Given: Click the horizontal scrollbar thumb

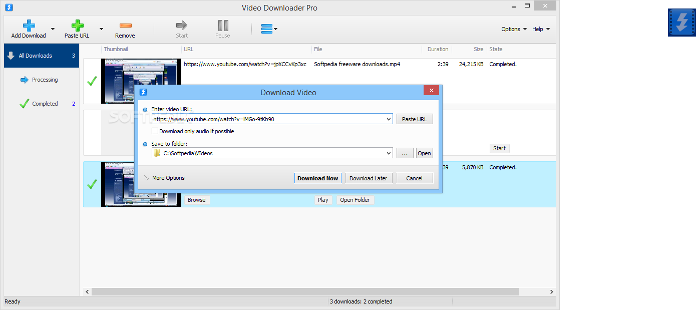Looking at the screenshot, I should coord(305,291).
